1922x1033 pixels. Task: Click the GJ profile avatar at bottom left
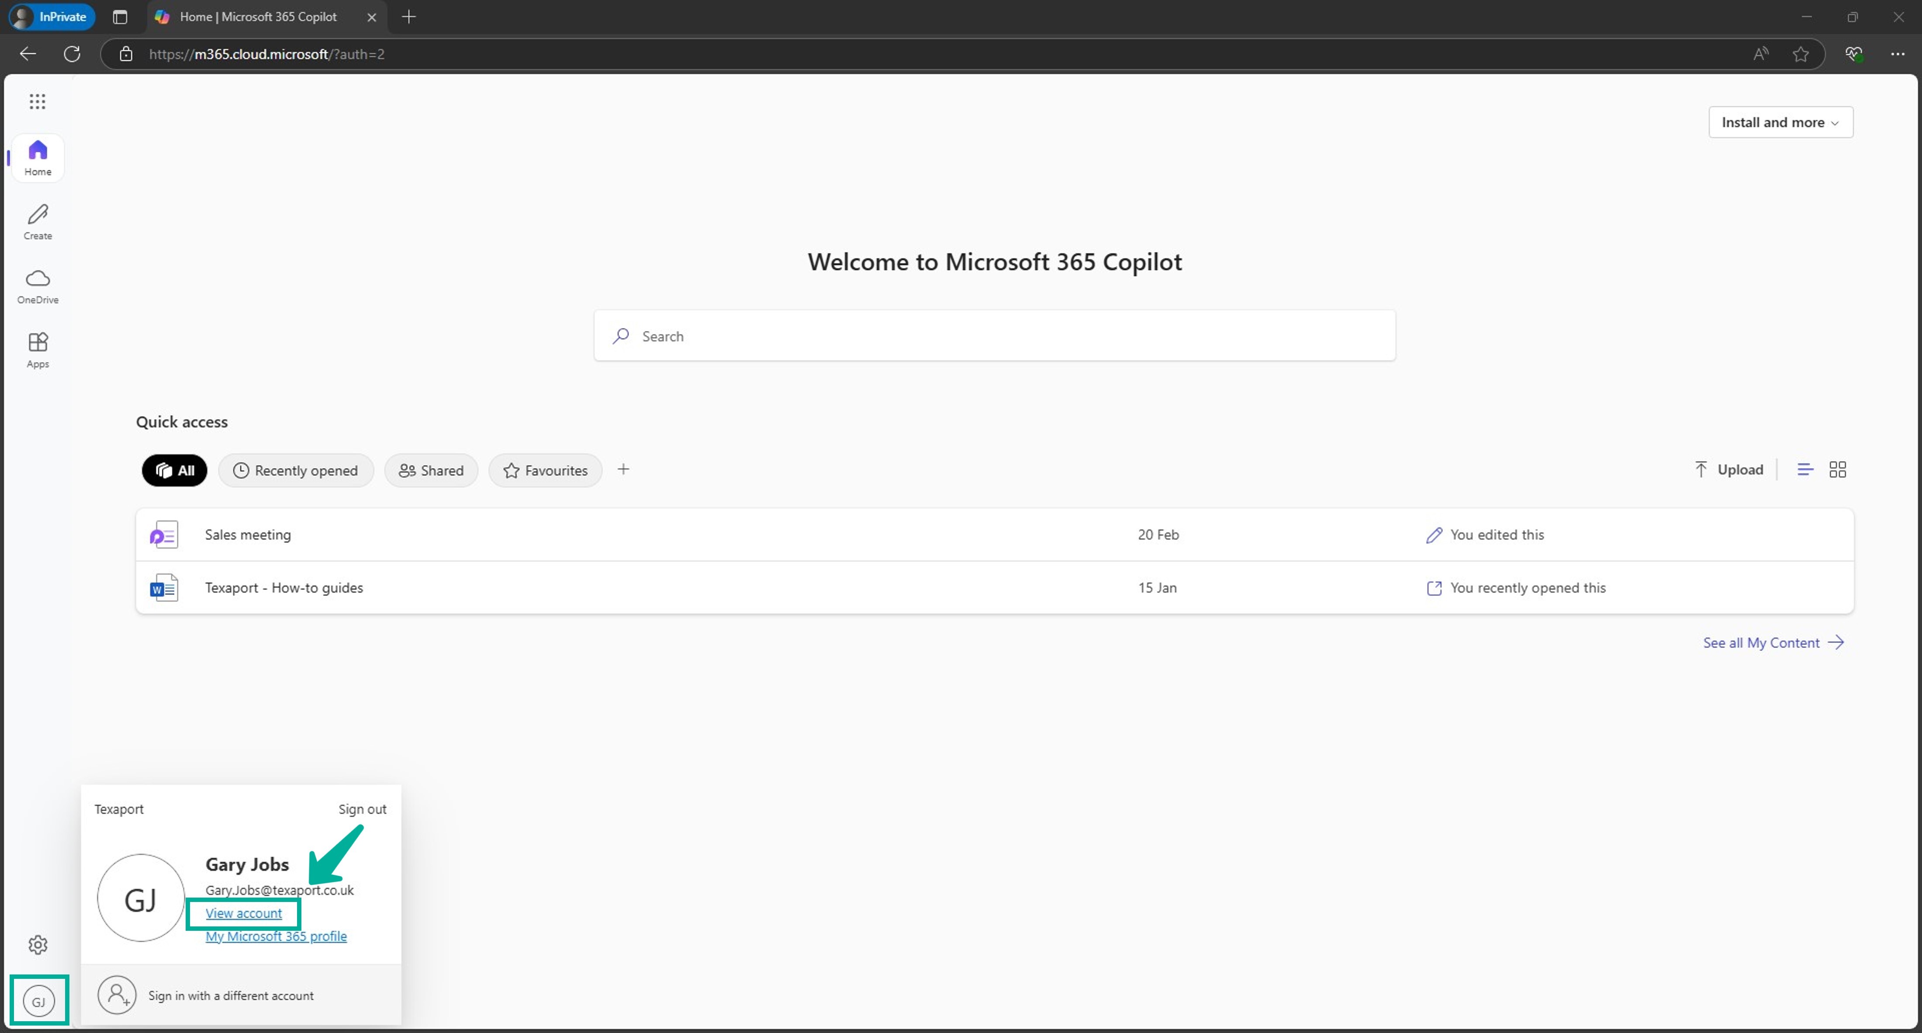click(40, 1000)
